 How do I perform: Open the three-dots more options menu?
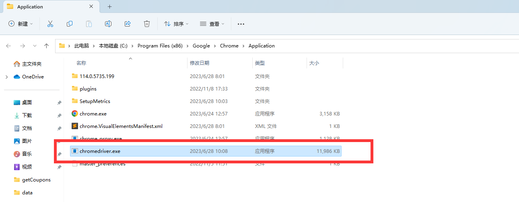tap(241, 24)
